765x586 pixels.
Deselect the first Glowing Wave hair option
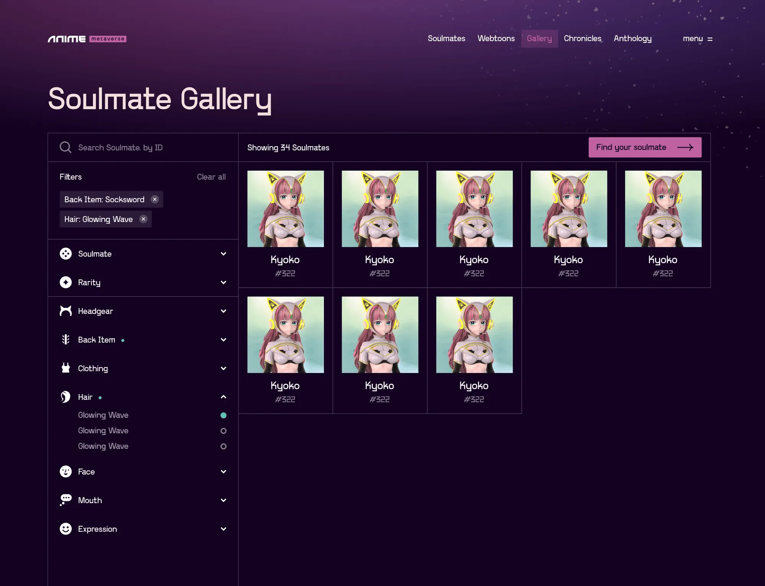point(223,415)
